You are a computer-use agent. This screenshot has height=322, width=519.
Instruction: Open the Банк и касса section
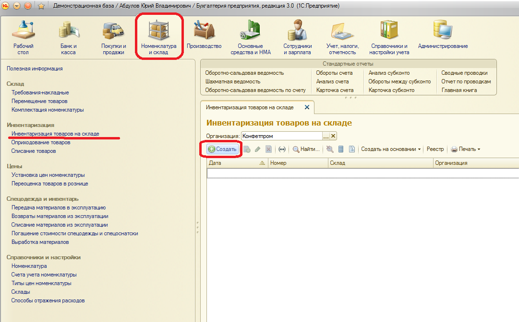pyautogui.click(x=69, y=37)
